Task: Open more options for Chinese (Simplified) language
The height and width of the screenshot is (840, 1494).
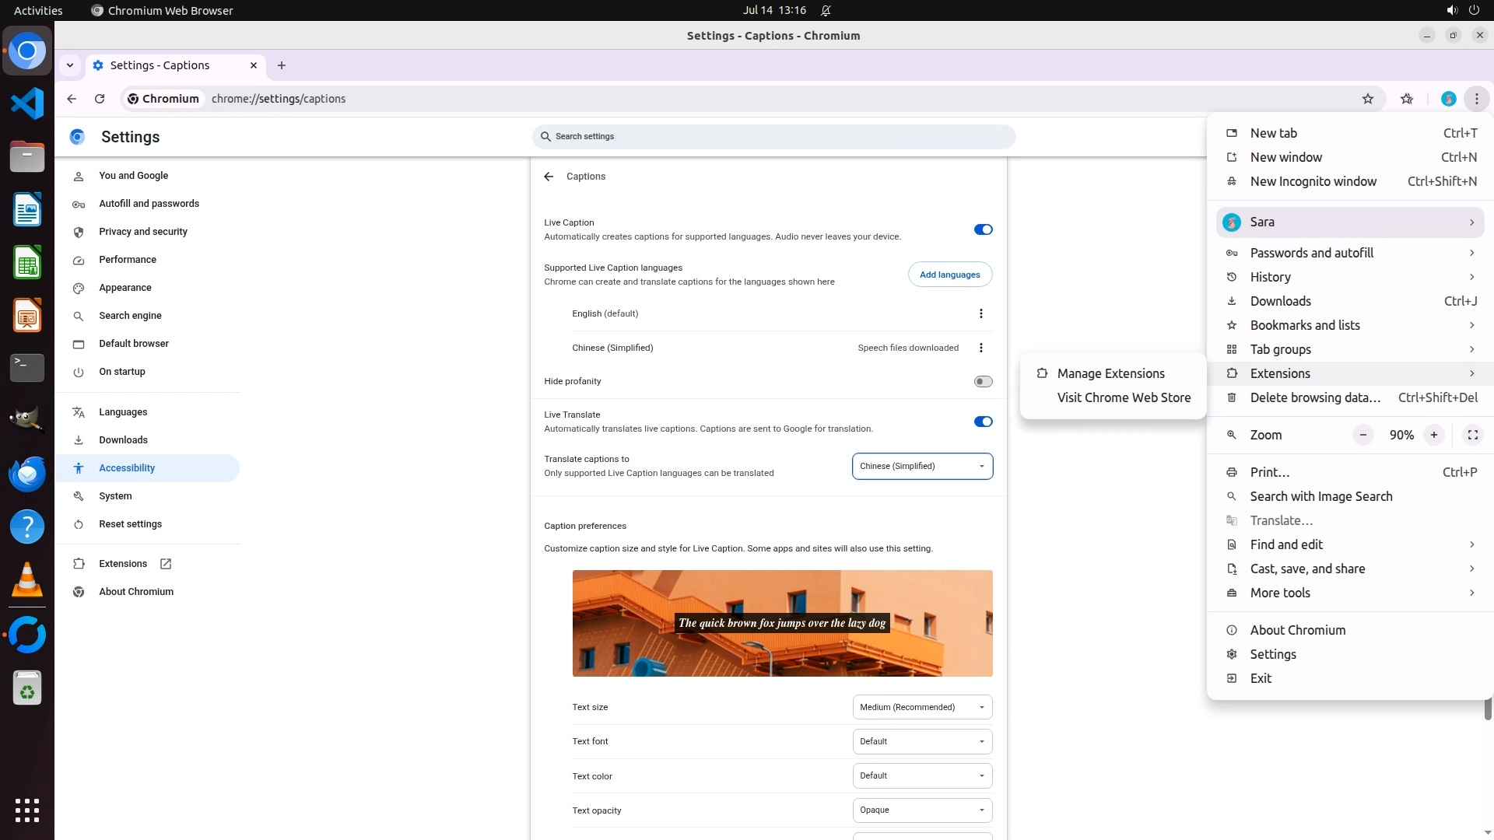Action: 980,348
